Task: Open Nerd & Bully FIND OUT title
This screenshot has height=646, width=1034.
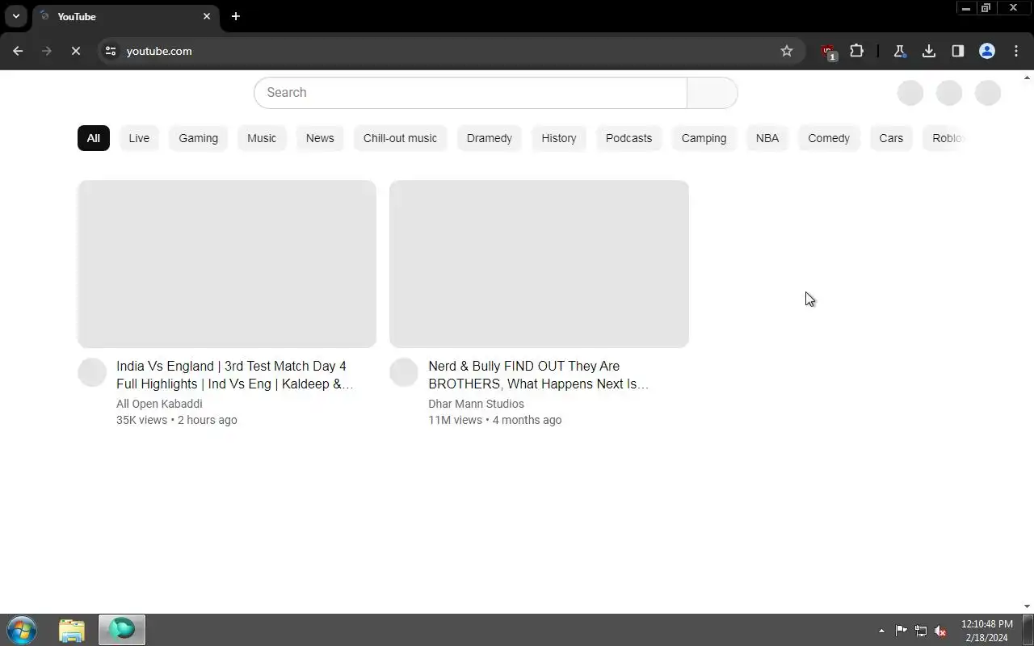Action: pos(538,375)
